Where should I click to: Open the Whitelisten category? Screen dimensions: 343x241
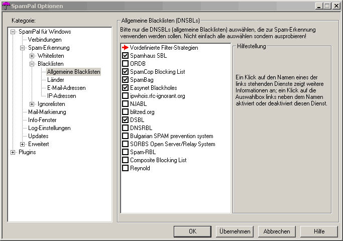(51, 56)
